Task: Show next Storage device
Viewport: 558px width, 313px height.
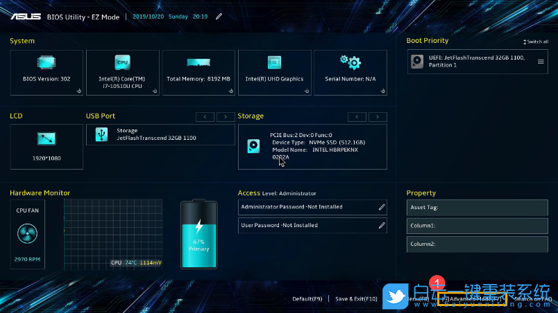Action: (x=378, y=117)
